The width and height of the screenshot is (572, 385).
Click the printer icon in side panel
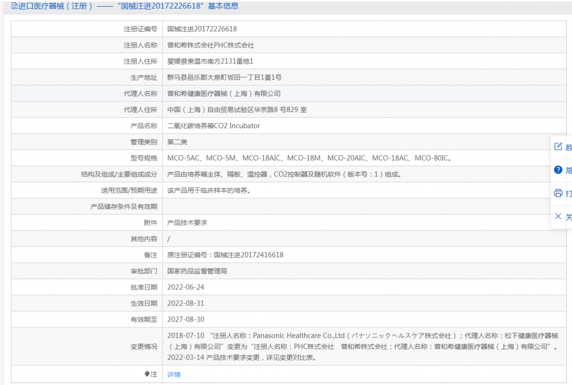(558, 193)
